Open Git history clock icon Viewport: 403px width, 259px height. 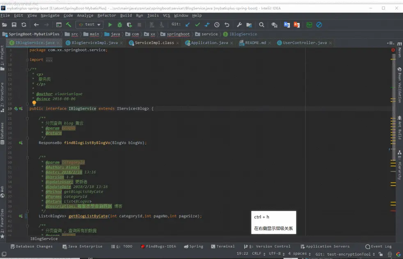pos(217,25)
